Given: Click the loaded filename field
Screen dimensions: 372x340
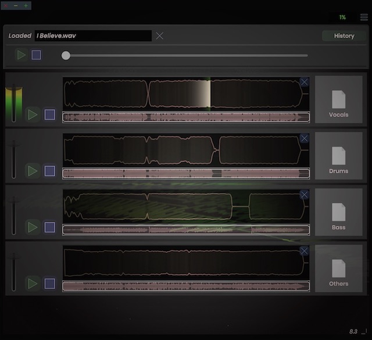Looking at the screenshot, I should 93,36.
